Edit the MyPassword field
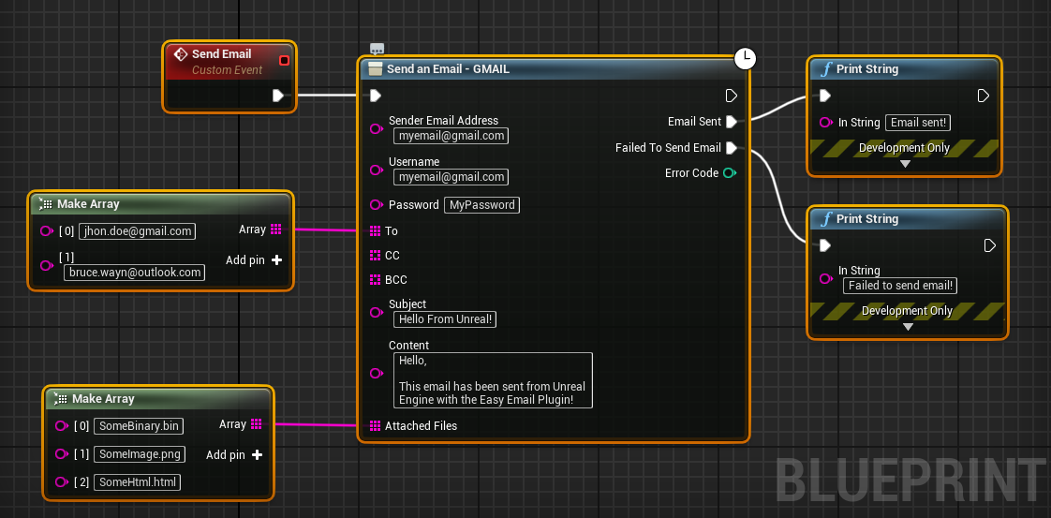This screenshot has width=1051, height=518. [481, 205]
